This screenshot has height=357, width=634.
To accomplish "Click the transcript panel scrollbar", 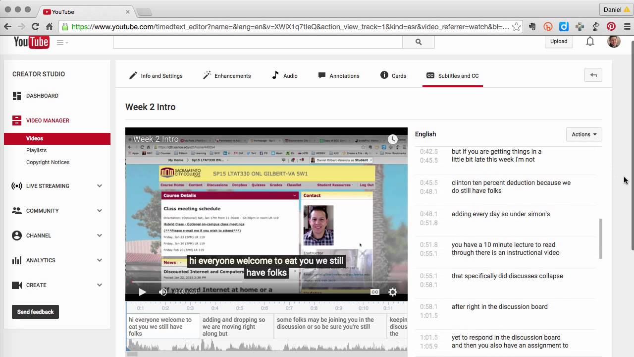I will click(x=601, y=238).
